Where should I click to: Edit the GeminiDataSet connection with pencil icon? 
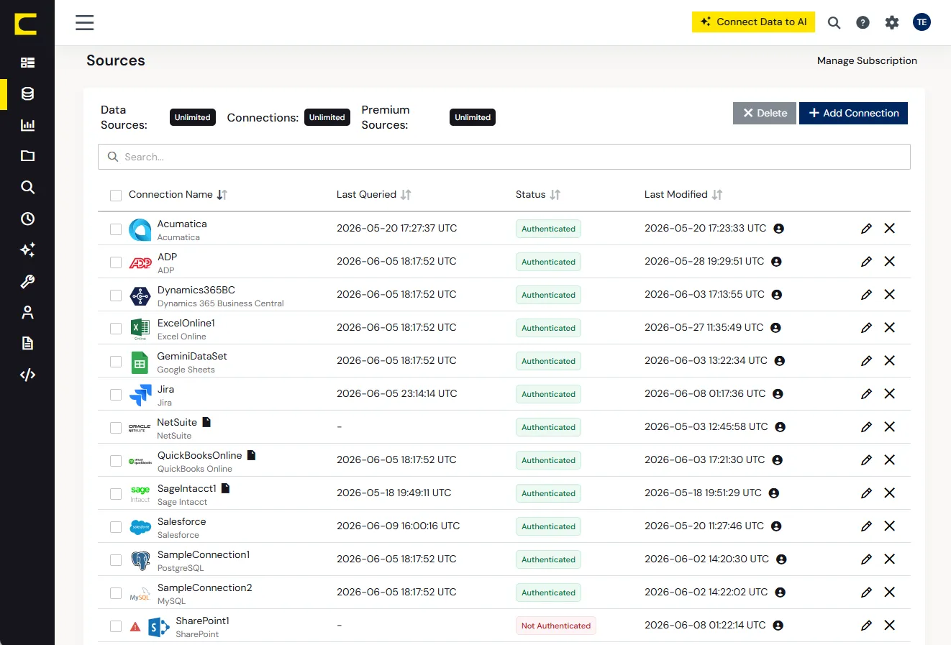(x=866, y=361)
